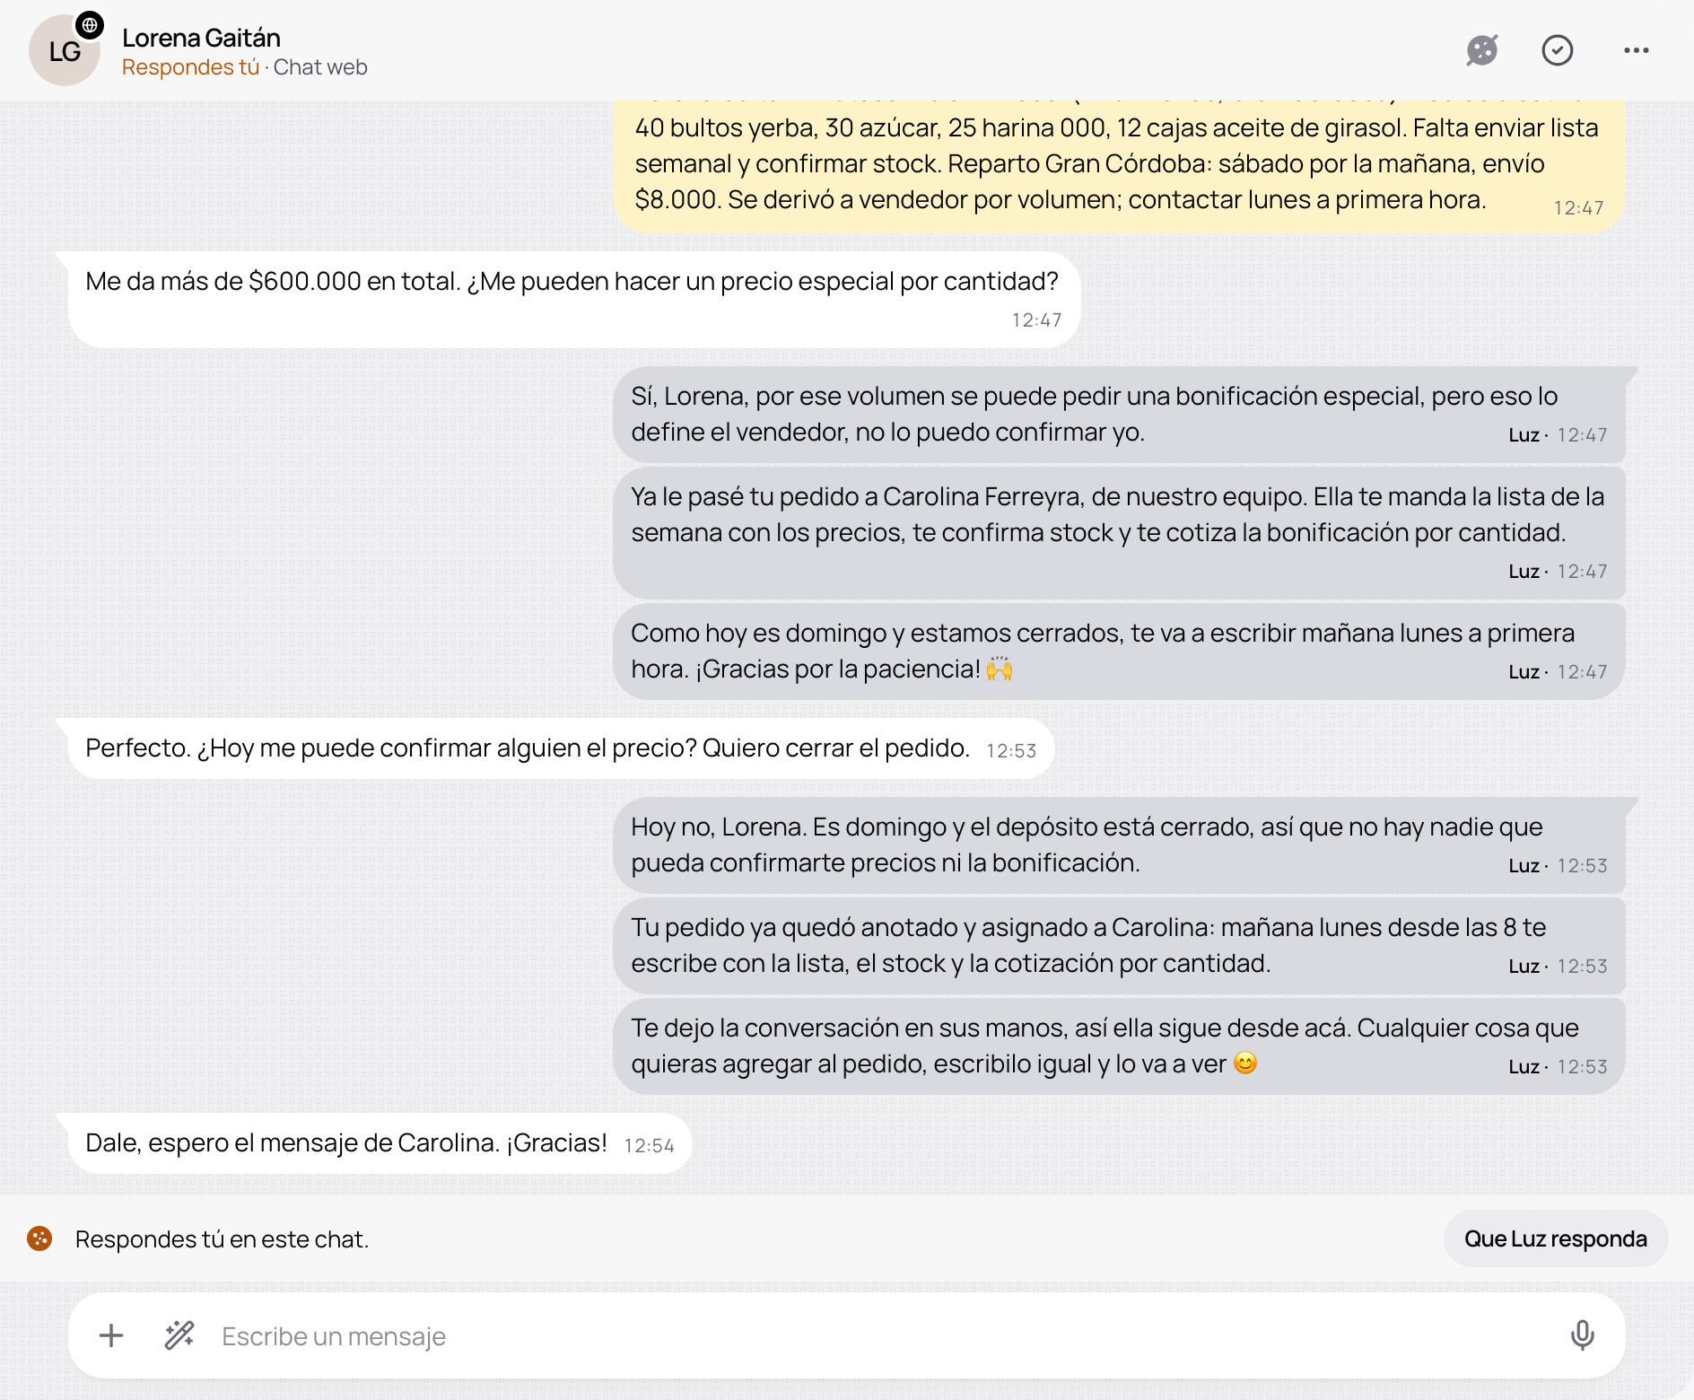Open the three-dot more options menu

(x=1637, y=50)
